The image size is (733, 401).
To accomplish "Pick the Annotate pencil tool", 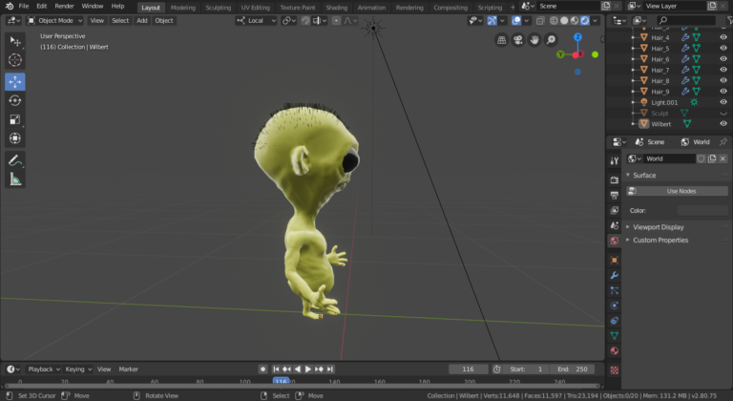I will (15, 159).
